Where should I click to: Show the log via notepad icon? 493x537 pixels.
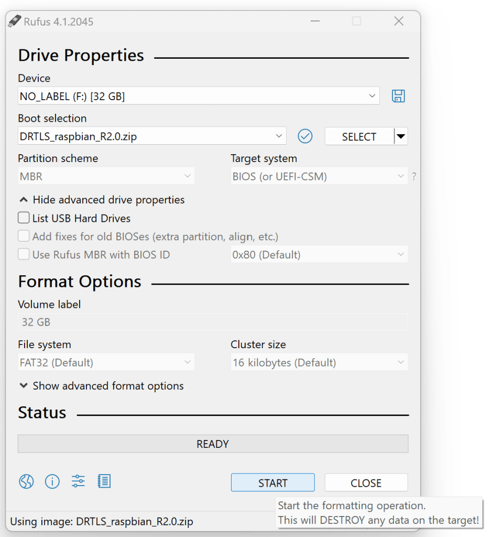click(104, 481)
